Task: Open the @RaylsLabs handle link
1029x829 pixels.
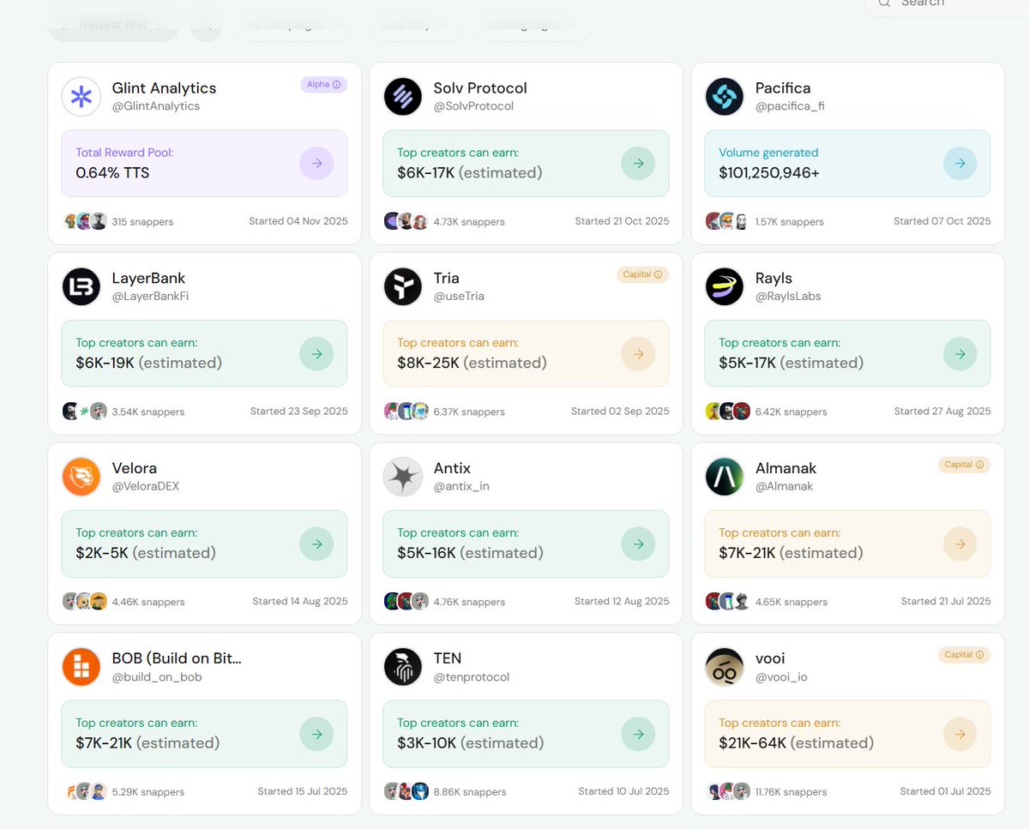Action: [x=788, y=297]
